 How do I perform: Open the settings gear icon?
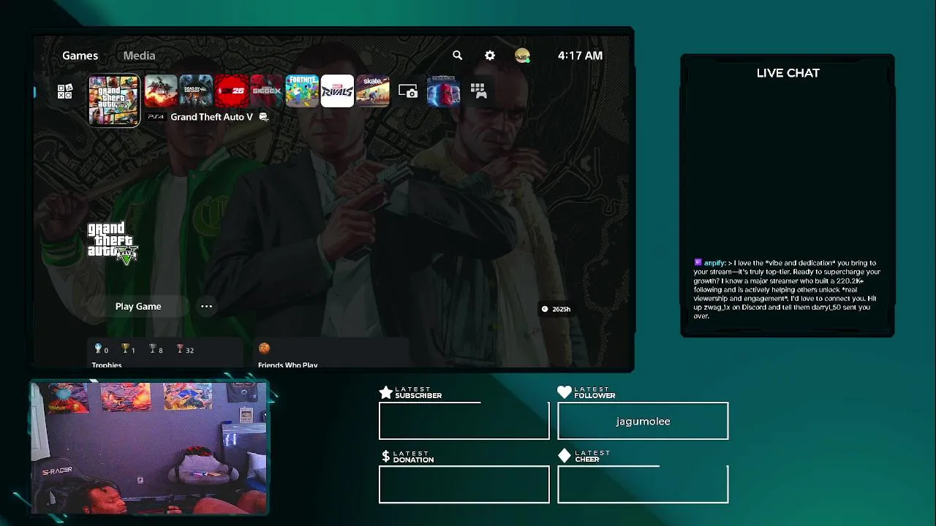tap(490, 56)
